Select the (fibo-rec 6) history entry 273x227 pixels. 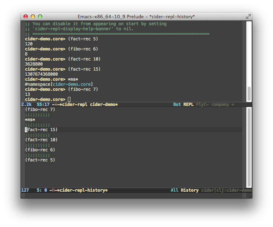coord(40,150)
